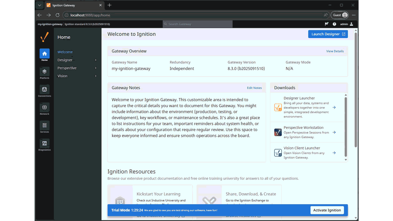Select the Perspective menu item

pyautogui.click(x=67, y=68)
